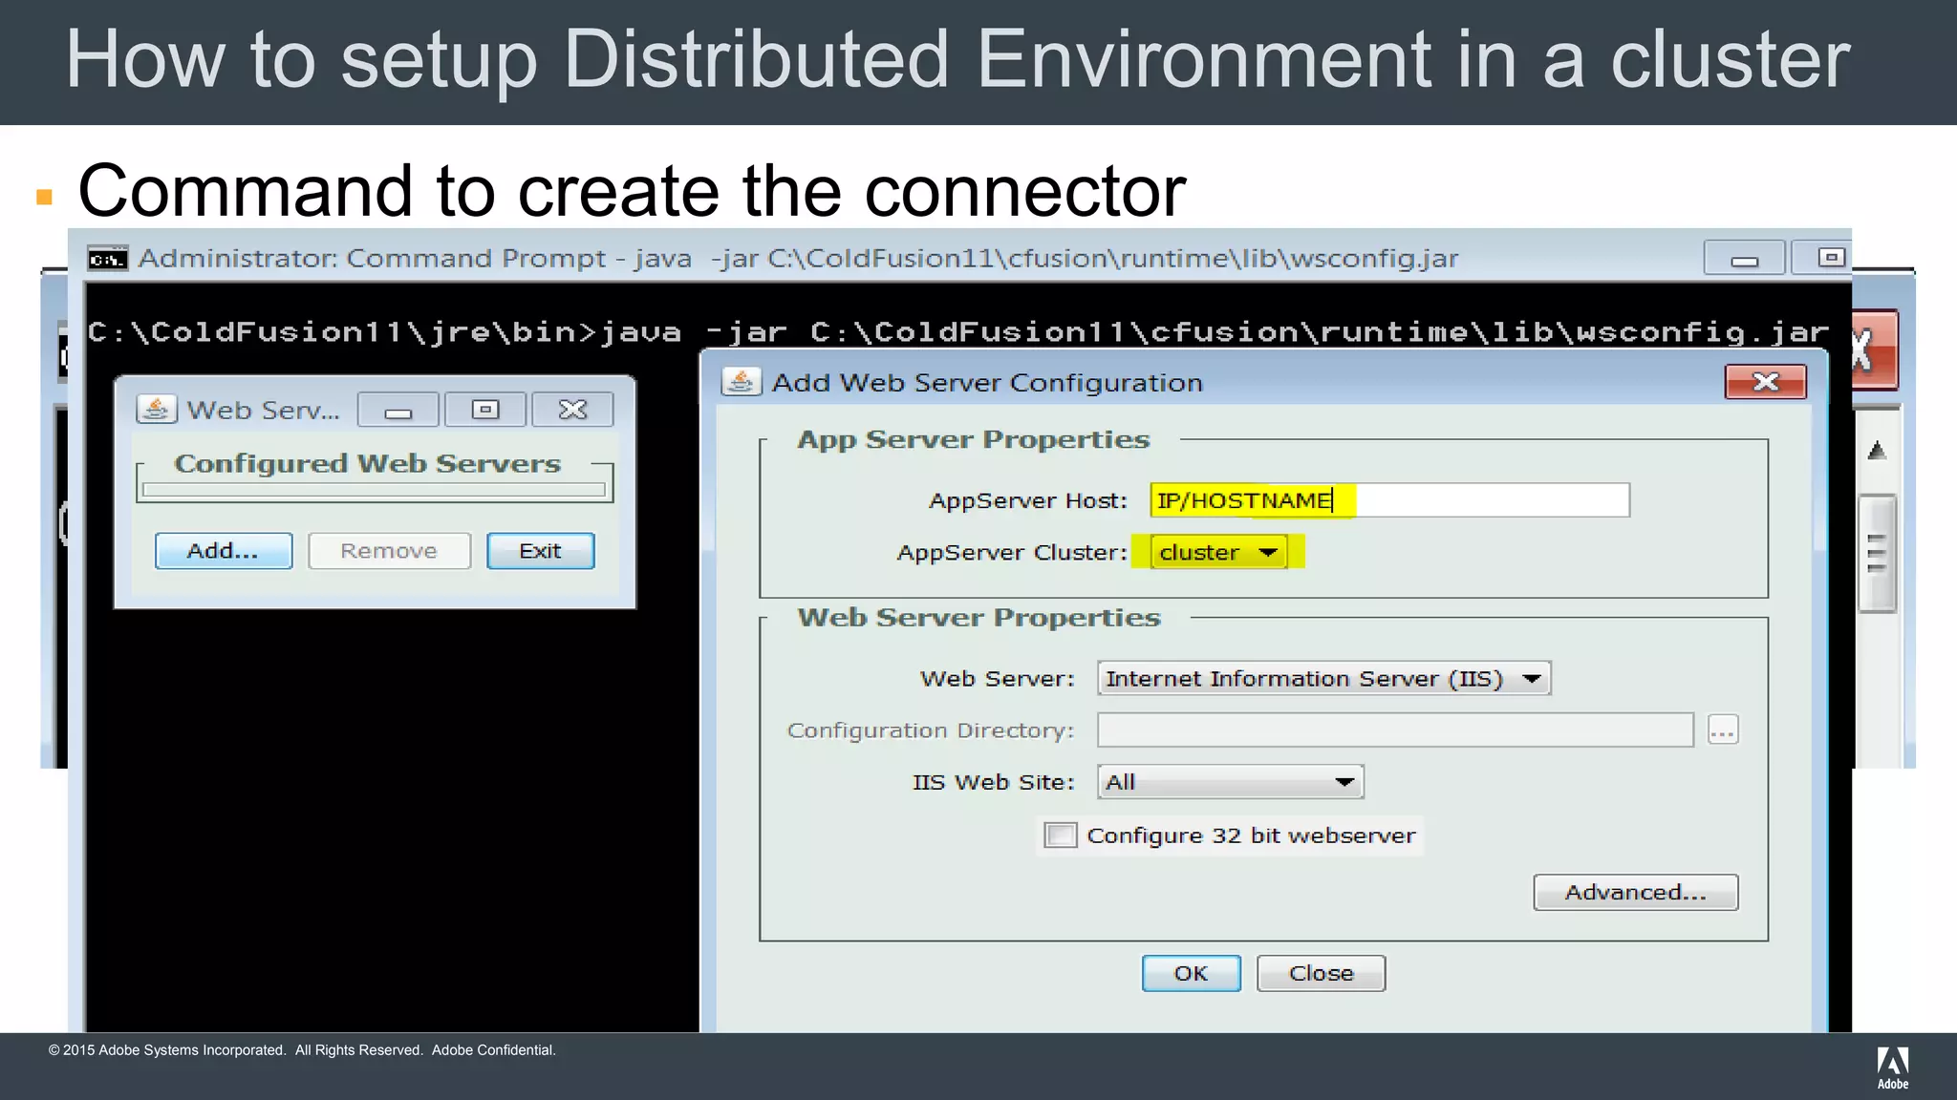Click the Command Prompt title bar icon

(107, 259)
